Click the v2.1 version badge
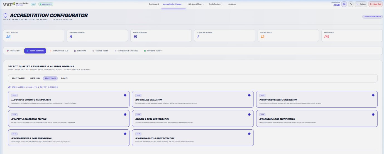Viewport: 384px width, 154px height. click(33, 4)
